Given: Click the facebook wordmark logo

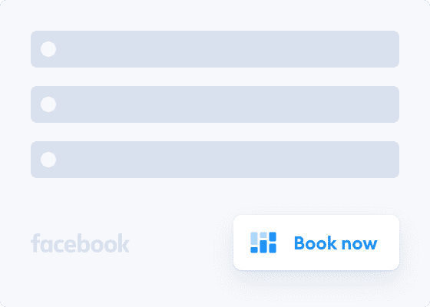Looking at the screenshot, I should tap(80, 243).
